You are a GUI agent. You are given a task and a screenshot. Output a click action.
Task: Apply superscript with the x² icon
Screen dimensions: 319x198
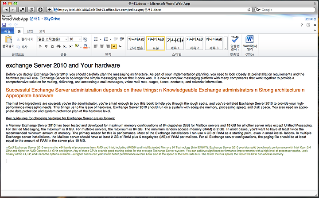tap(70, 46)
